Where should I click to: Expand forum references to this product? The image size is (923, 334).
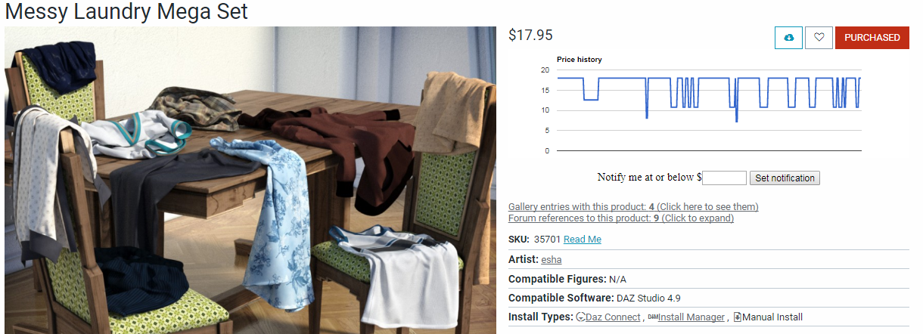[621, 218]
